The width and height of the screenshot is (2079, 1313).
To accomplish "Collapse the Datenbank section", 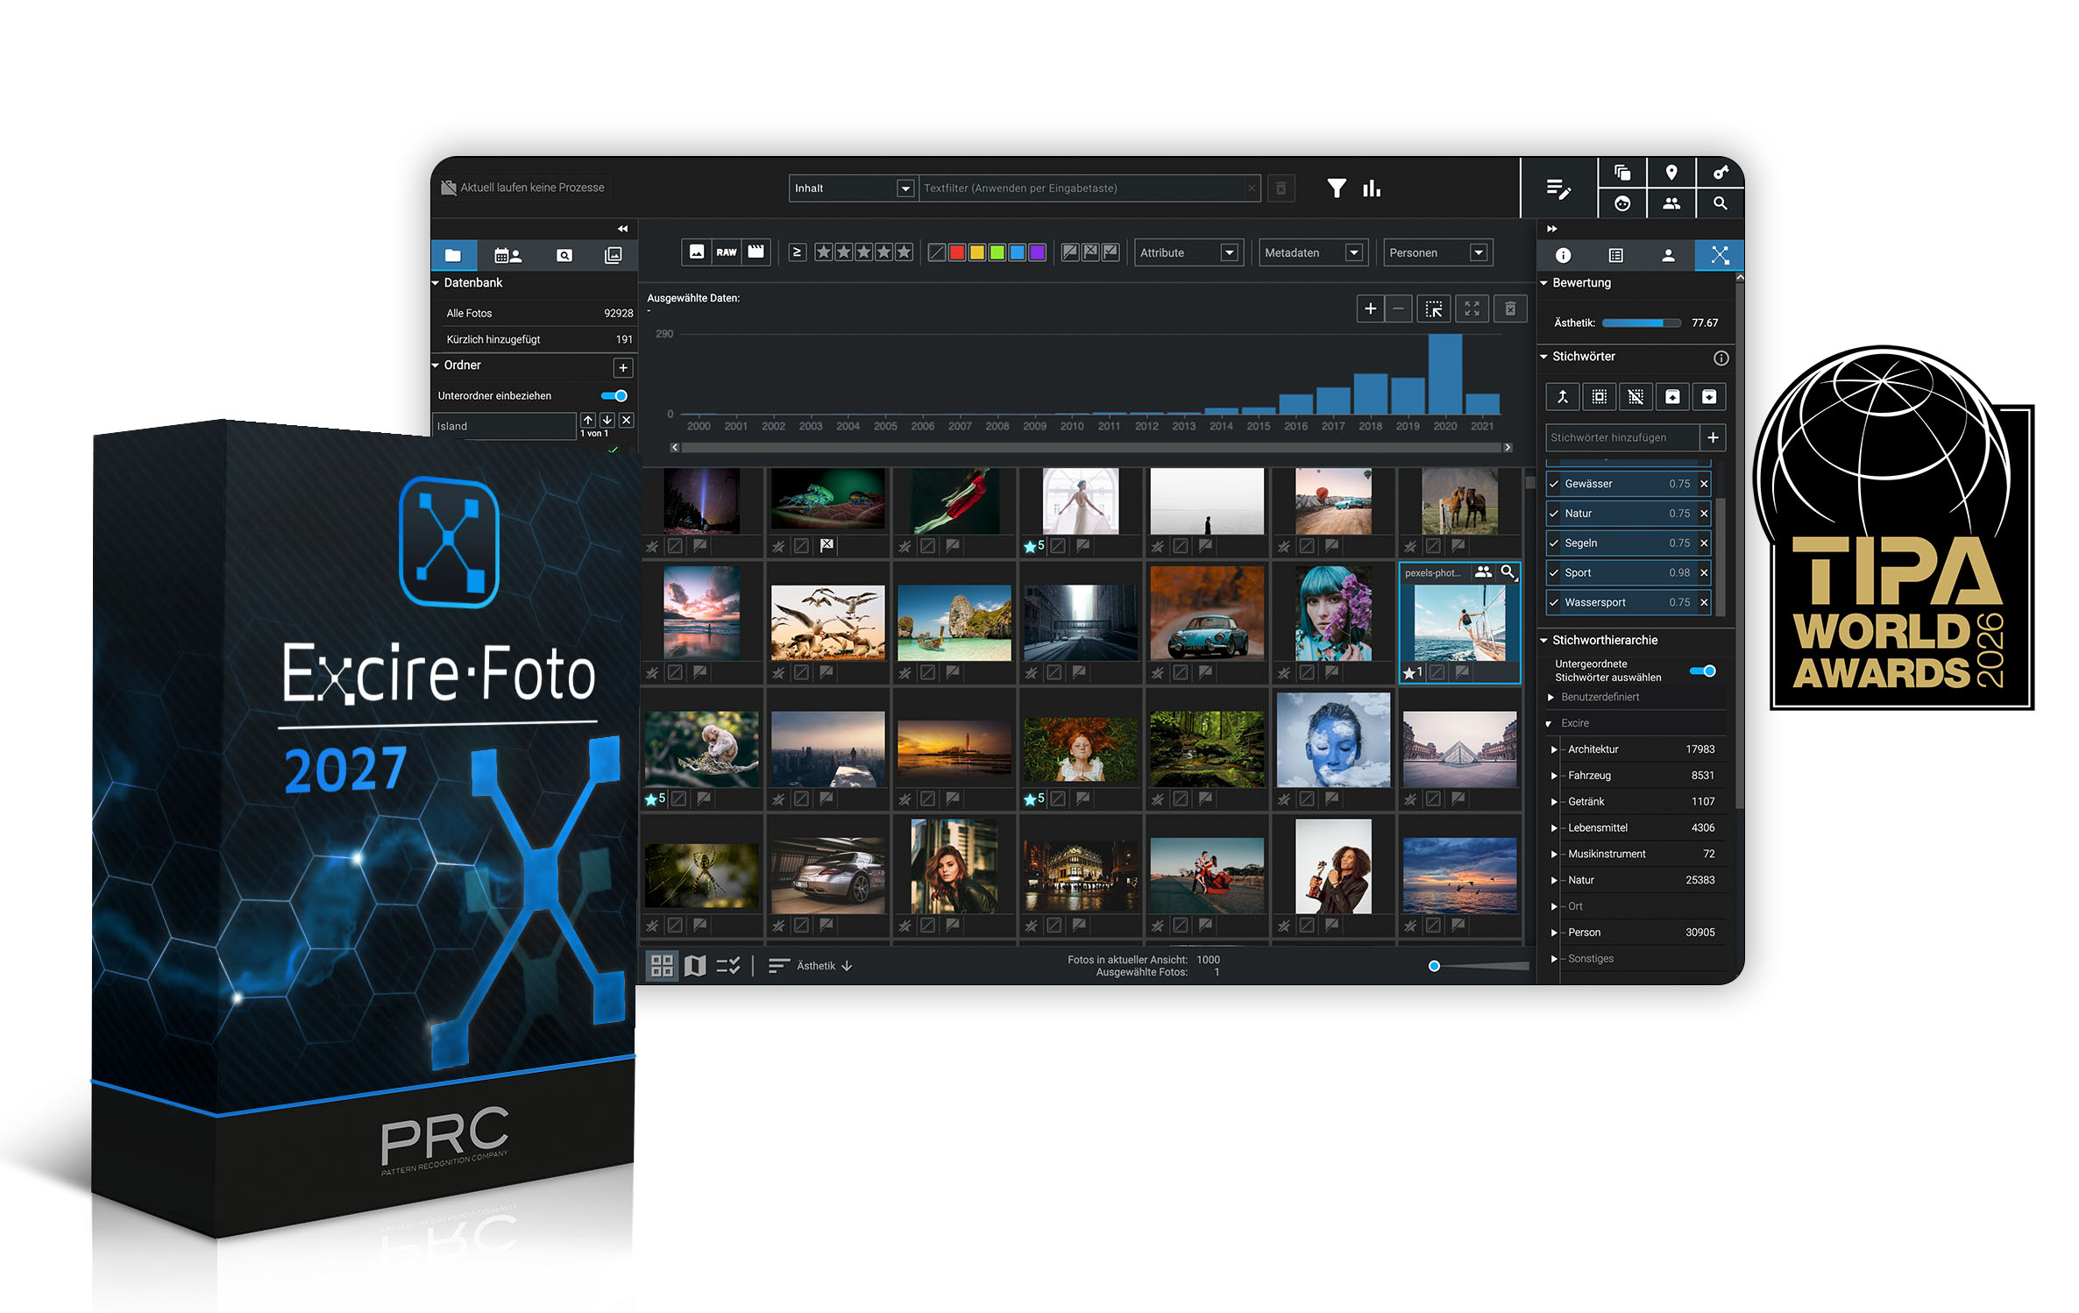I will (x=436, y=283).
